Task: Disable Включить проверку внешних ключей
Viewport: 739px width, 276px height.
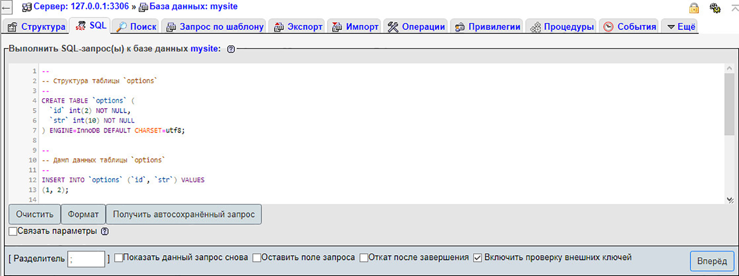Action: coord(477,258)
